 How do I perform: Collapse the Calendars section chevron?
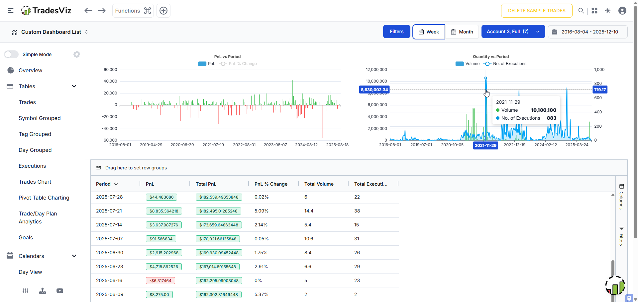point(74,256)
